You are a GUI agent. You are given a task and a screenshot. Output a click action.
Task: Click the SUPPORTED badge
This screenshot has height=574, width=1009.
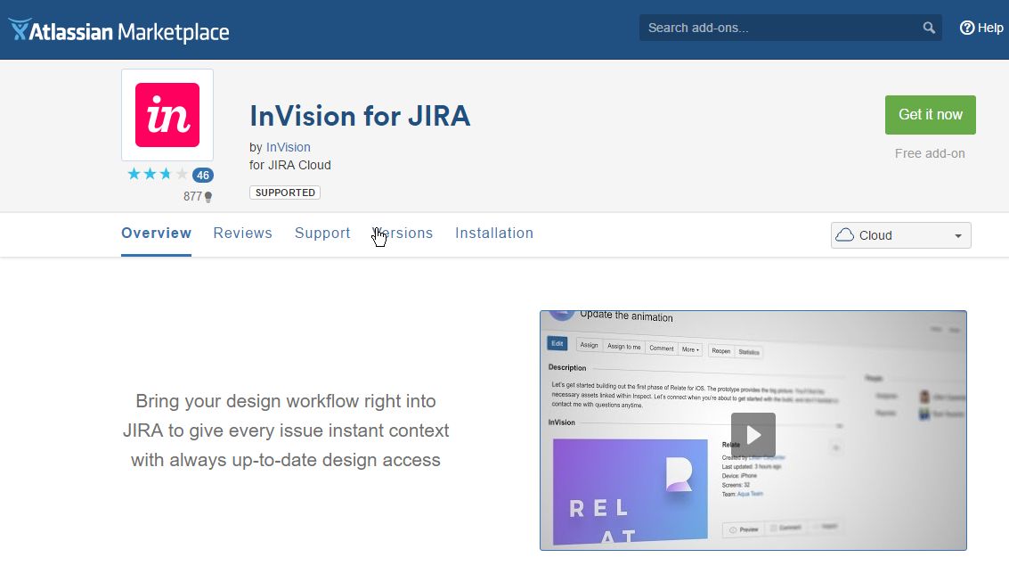[x=285, y=193]
